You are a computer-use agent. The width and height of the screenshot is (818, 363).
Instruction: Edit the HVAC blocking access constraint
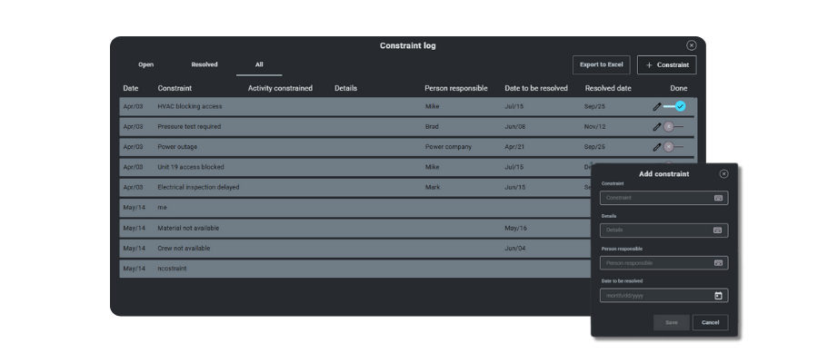pyautogui.click(x=657, y=106)
